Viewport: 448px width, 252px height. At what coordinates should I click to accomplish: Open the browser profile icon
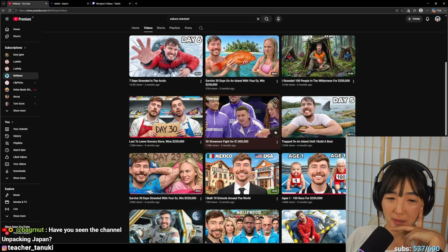[x=421, y=10]
